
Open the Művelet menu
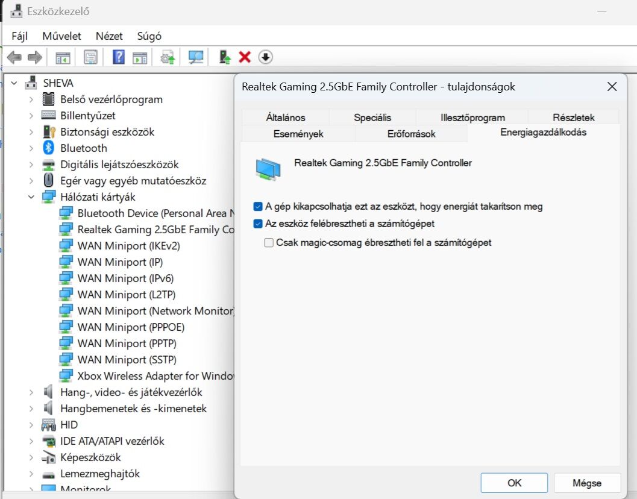[61, 36]
